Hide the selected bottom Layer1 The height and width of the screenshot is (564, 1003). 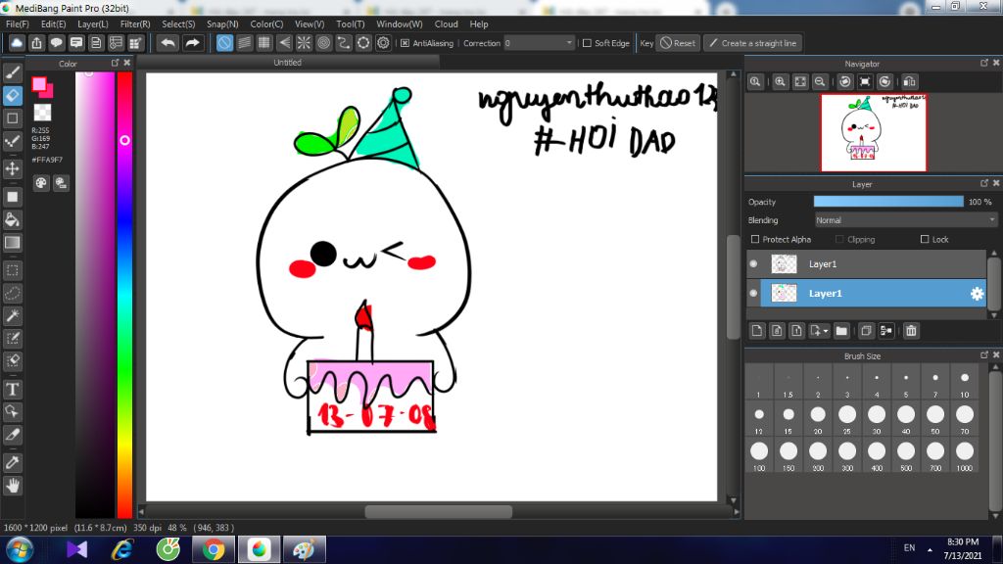pos(753,293)
